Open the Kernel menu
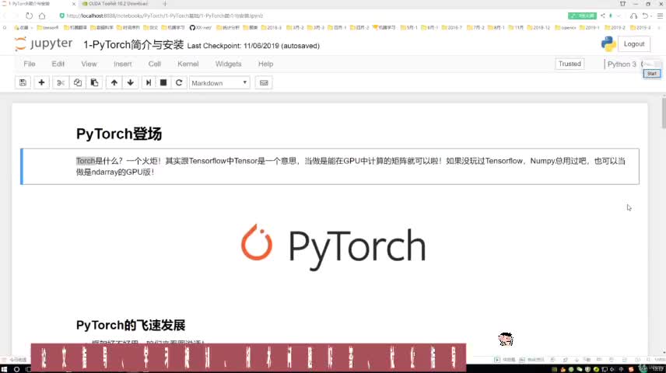Viewport: 666px width, 373px height. click(x=188, y=64)
